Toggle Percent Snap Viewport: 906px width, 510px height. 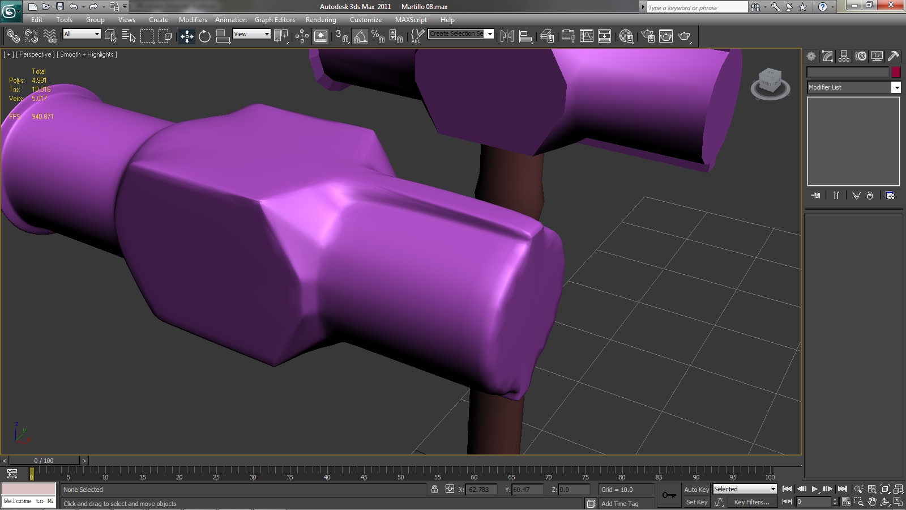(378, 36)
